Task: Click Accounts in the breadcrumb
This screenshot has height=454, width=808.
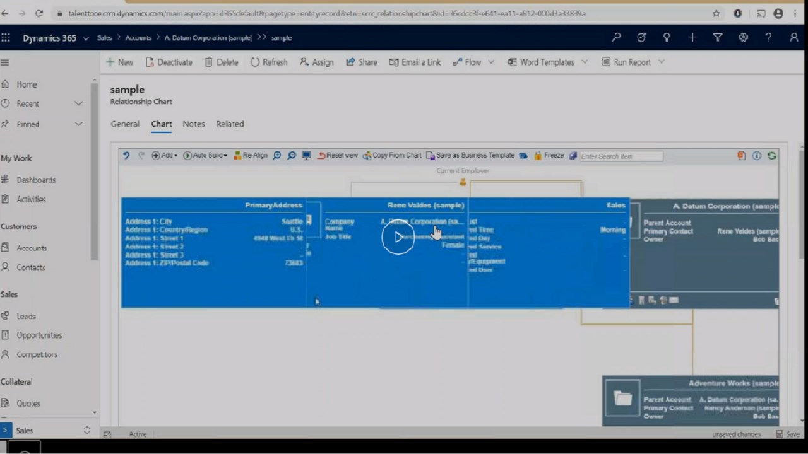Action: [138, 38]
